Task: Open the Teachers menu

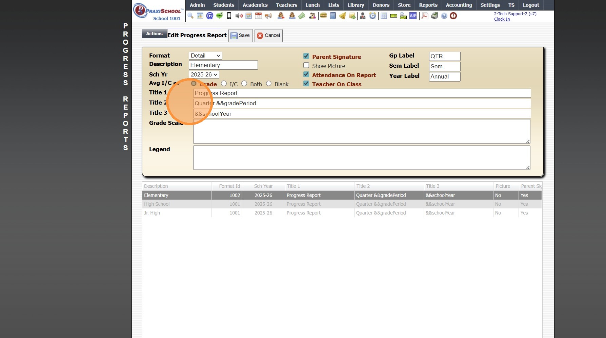Action: point(286,5)
